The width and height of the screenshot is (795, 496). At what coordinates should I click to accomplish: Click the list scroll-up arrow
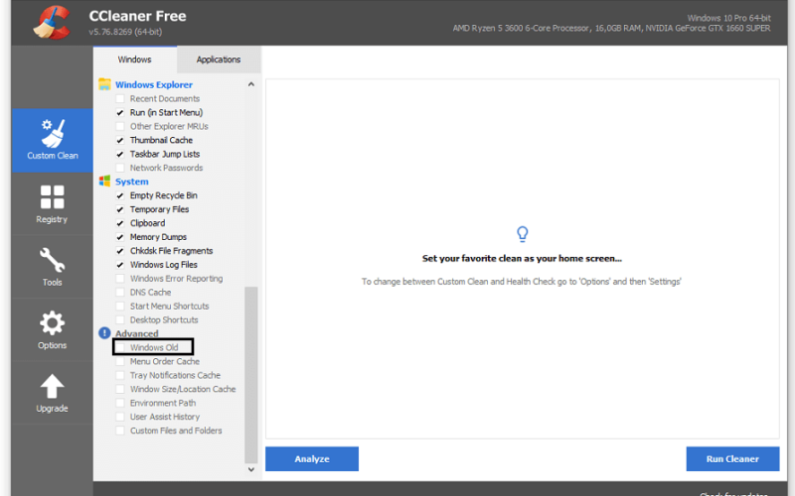click(251, 84)
